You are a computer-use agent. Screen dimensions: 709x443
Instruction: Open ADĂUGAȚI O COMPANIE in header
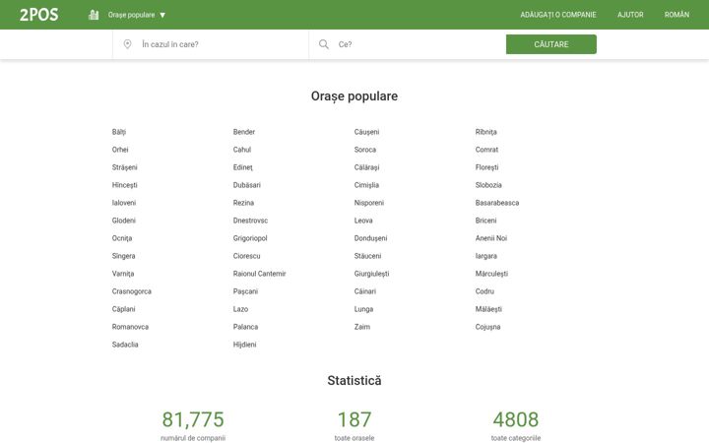(x=558, y=15)
